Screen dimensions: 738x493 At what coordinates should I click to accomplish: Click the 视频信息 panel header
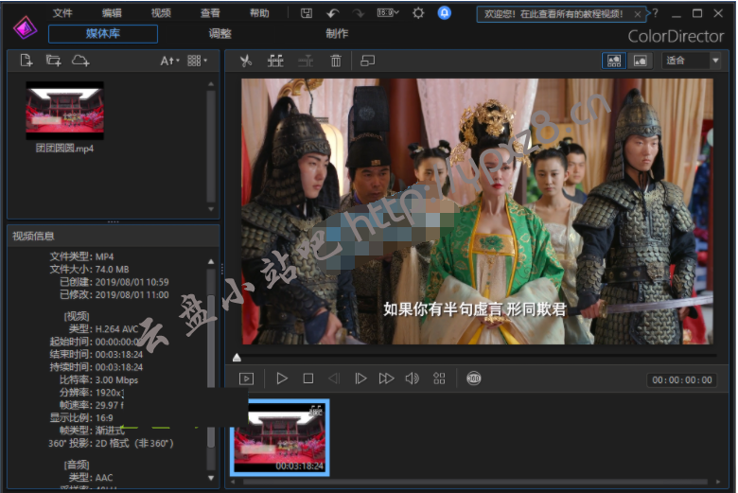pyautogui.click(x=113, y=236)
